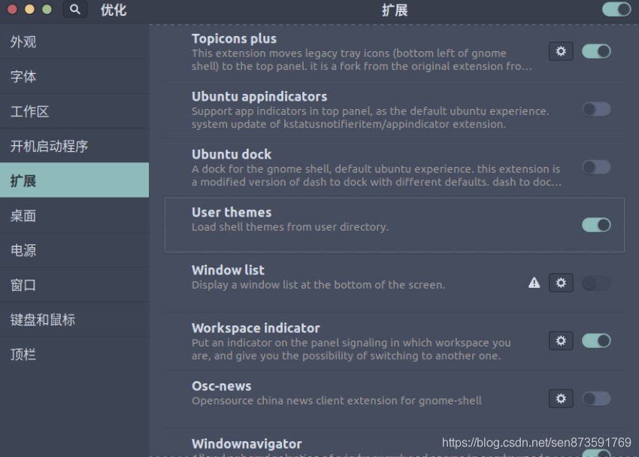
Task: Click the Ubuntu dock title text
Action: [232, 154]
